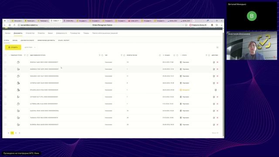Click the Спросить Алису AI button
The image size is (279, 157).
pos(198,25)
